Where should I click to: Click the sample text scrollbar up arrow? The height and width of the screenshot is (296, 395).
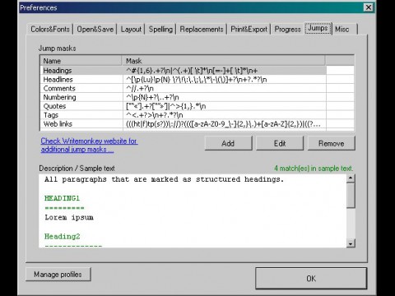coord(351,178)
